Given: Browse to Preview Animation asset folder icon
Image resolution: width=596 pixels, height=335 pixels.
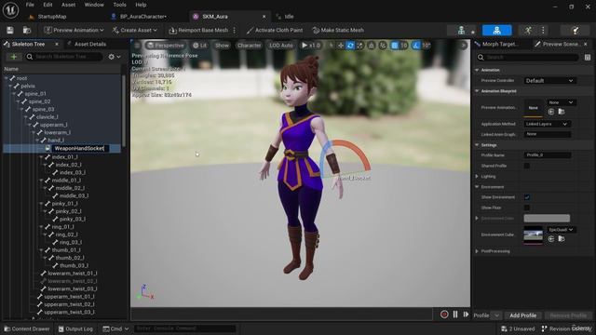Looking at the screenshot, I should 562,112.
